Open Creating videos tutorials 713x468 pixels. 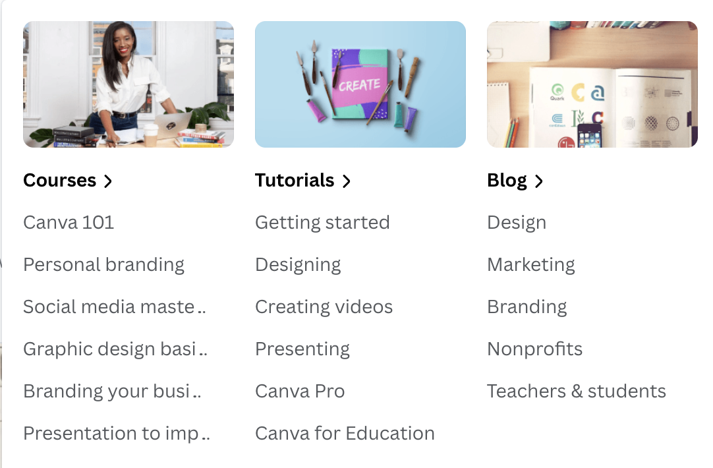(x=324, y=307)
